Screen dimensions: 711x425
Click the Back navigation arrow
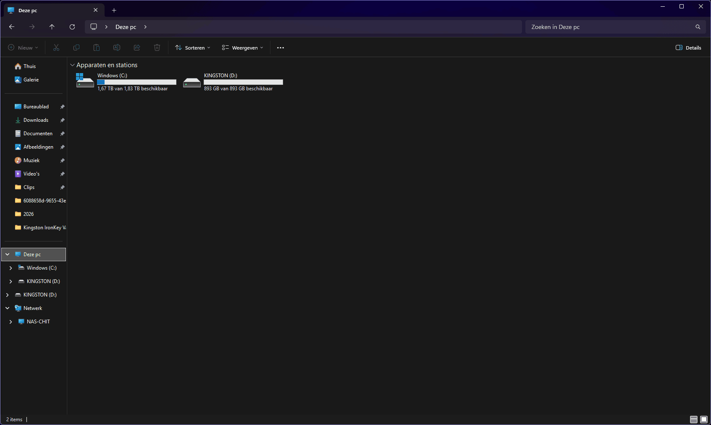pyautogui.click(x=12, y=27)
